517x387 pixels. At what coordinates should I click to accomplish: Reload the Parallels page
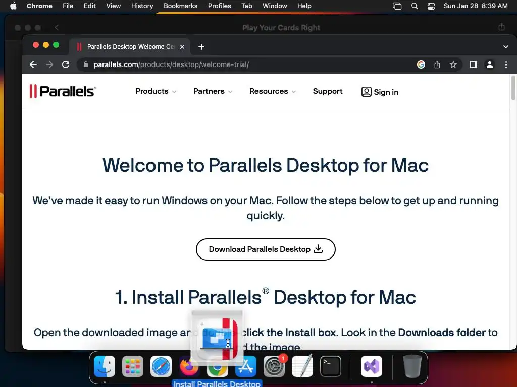pos(66,64)
